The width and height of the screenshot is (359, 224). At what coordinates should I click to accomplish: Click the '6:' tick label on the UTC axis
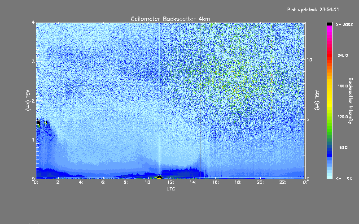[103, 182]
